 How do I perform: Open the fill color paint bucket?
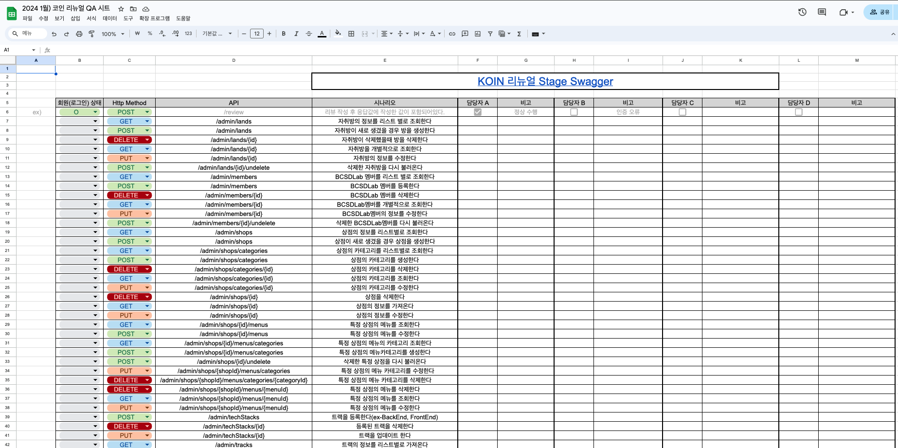tap(338, 34)
